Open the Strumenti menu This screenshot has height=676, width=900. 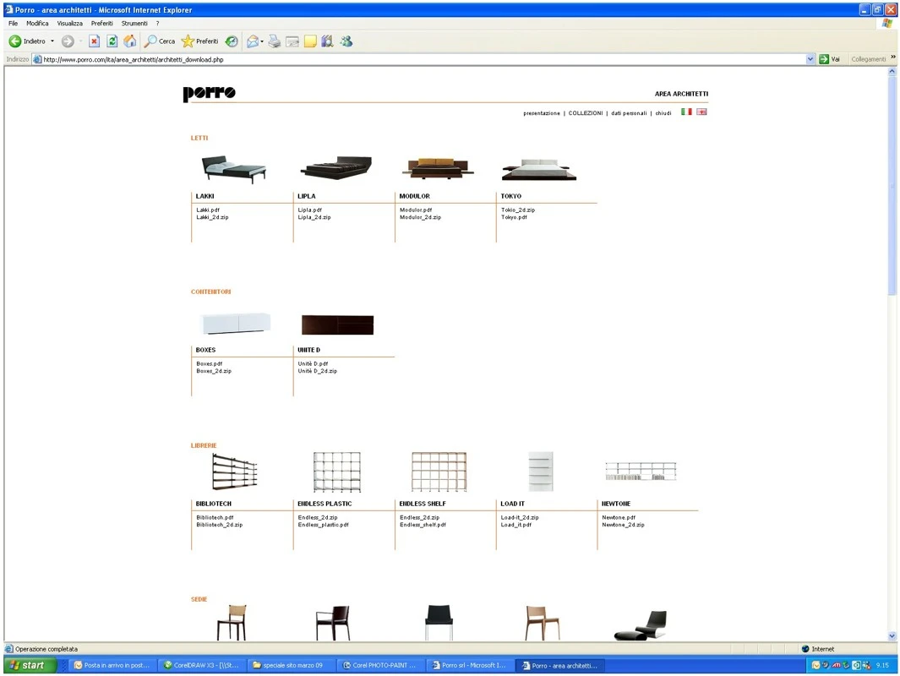pyautogui.click(x=134, y=24)
